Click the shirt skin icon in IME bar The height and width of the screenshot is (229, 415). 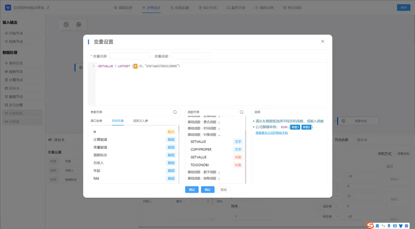click(x=401, y=226)
